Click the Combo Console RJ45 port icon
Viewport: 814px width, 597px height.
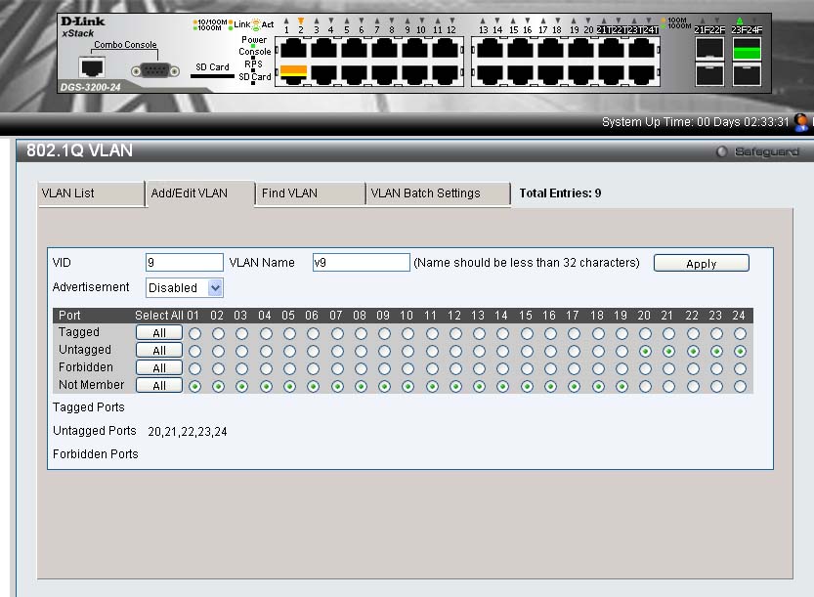(x=93, y=67)
